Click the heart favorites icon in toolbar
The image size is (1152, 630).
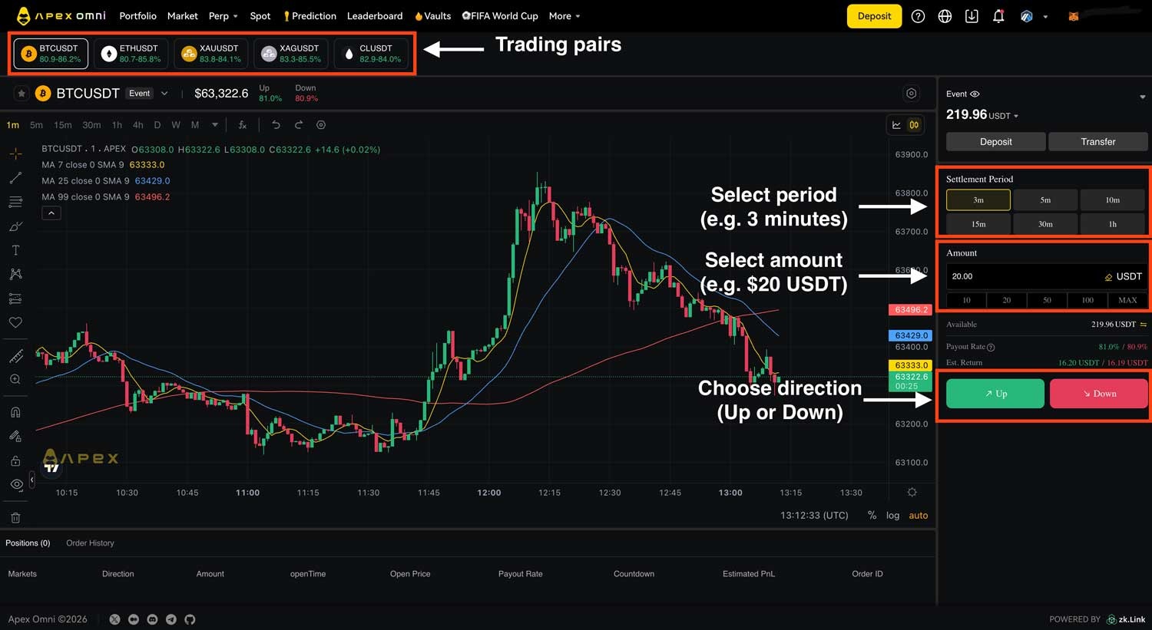point(15,322)
